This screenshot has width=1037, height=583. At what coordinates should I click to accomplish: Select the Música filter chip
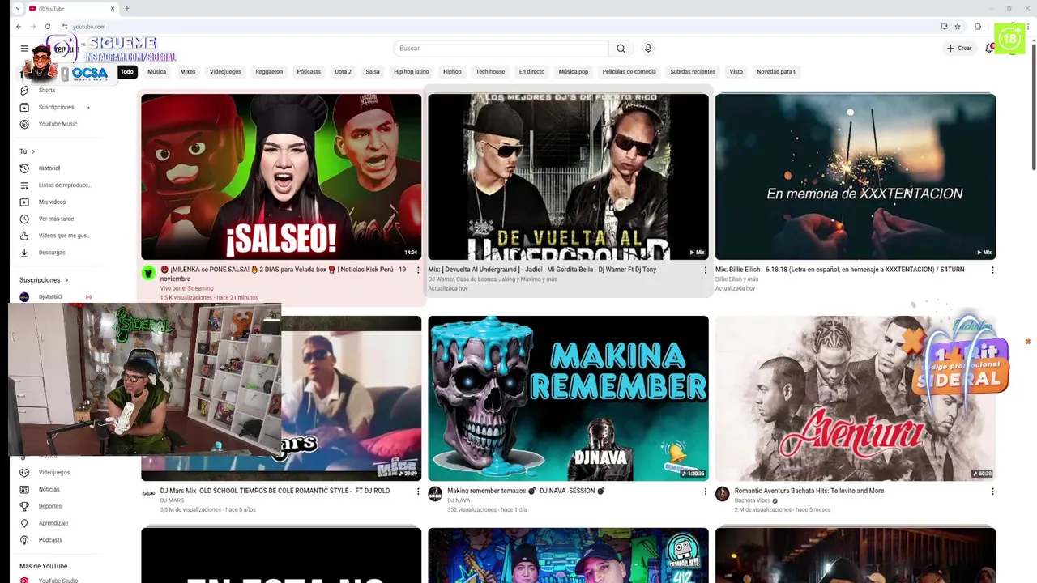click(x=156, y=71)
